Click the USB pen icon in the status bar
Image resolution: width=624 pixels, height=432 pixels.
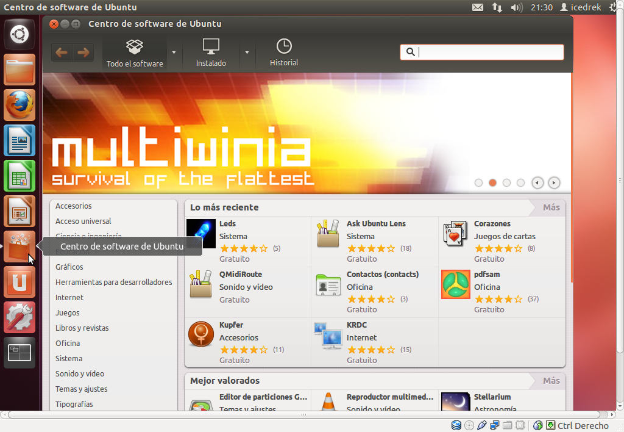tap(481, 425)
